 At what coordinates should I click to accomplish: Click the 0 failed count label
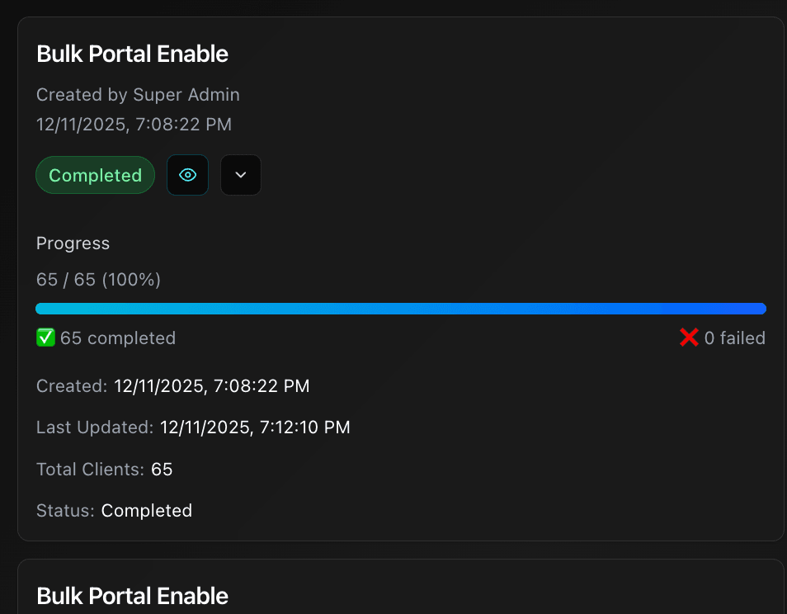click(x=735, y=338)
